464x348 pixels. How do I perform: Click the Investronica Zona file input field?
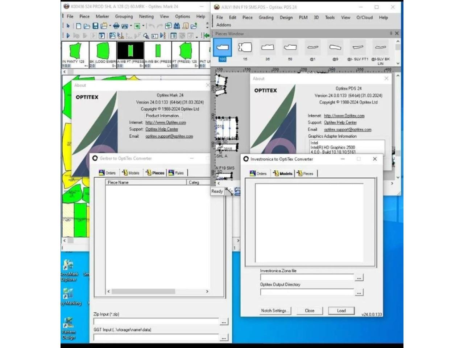coord(307,278)
